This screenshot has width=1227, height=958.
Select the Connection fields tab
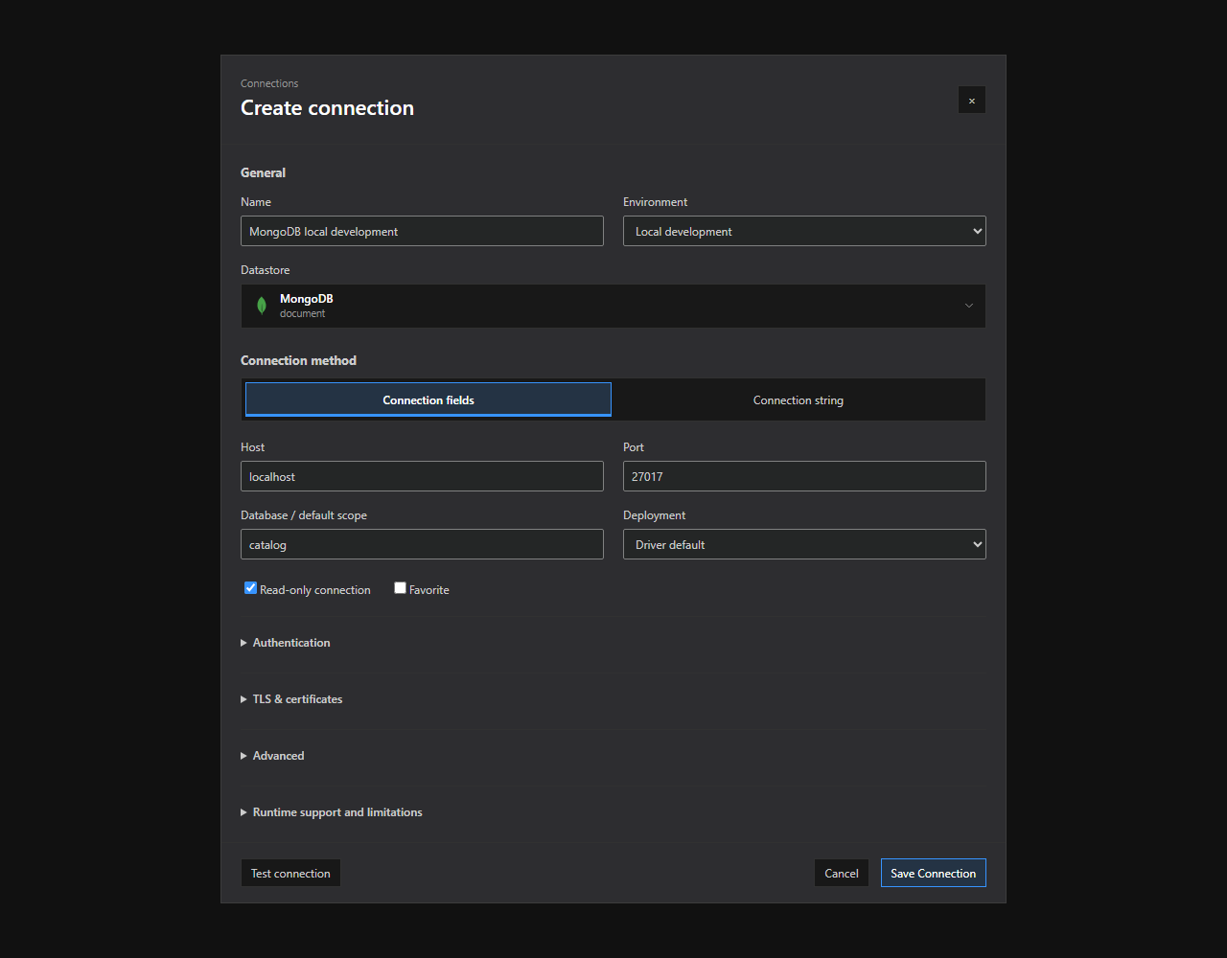point(428,399)
